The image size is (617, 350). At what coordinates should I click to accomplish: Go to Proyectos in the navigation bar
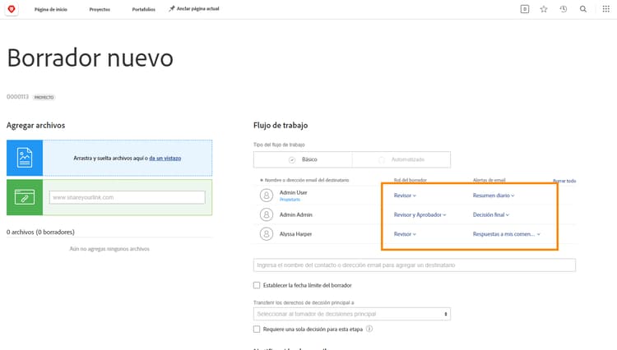(x=100, y=9)
